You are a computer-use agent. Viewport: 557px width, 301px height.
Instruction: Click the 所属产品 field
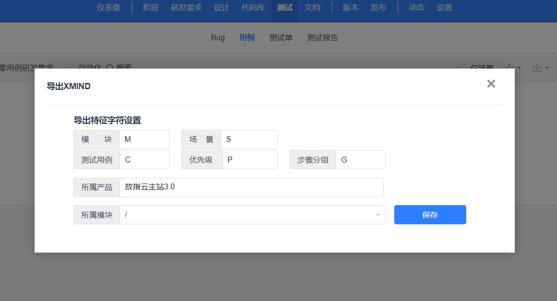click(x=251, y=187)
